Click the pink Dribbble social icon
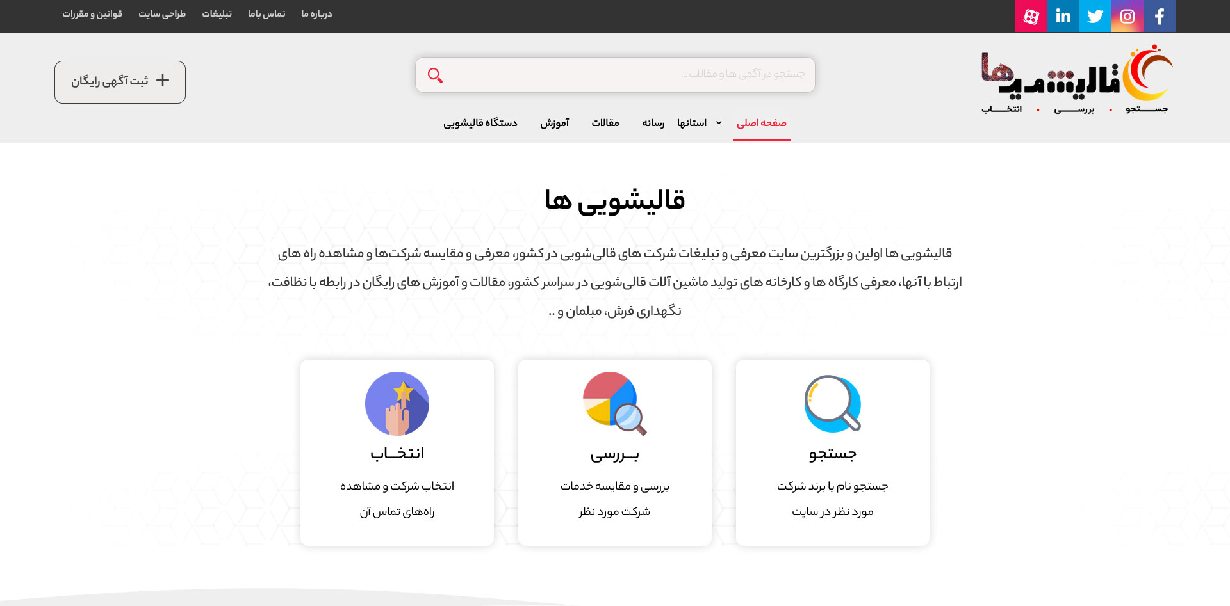 pyautogui.click(x=1031, y=16)
